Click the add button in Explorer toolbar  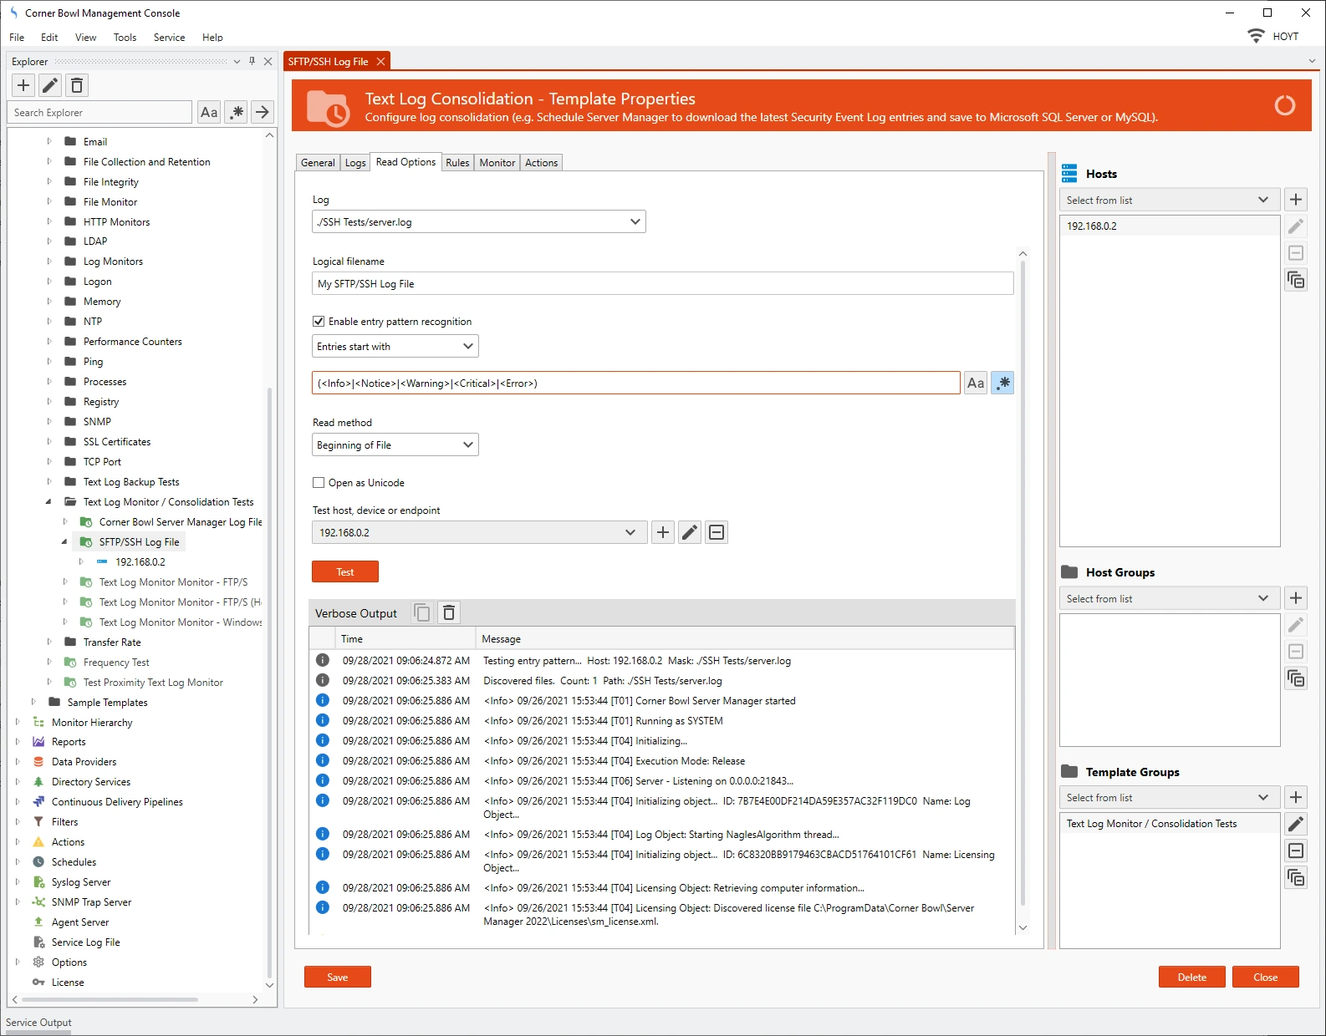pos(23,85)
